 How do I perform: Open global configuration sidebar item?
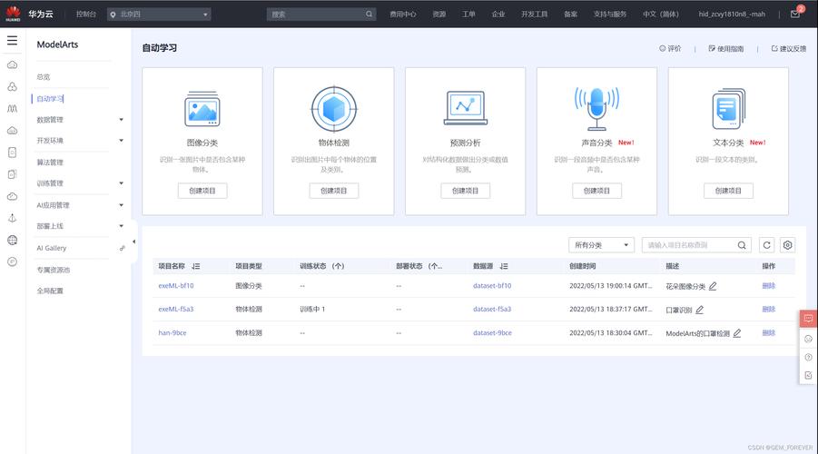[50, 291]
